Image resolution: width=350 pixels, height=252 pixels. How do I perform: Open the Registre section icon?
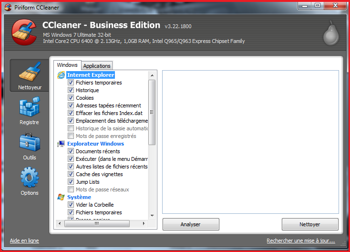click(x=30, y=111)
